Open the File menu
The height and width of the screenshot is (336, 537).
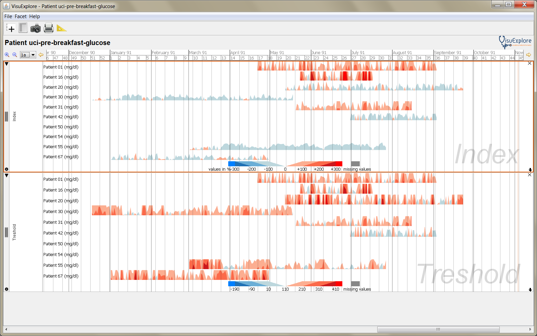coord(8,16)
